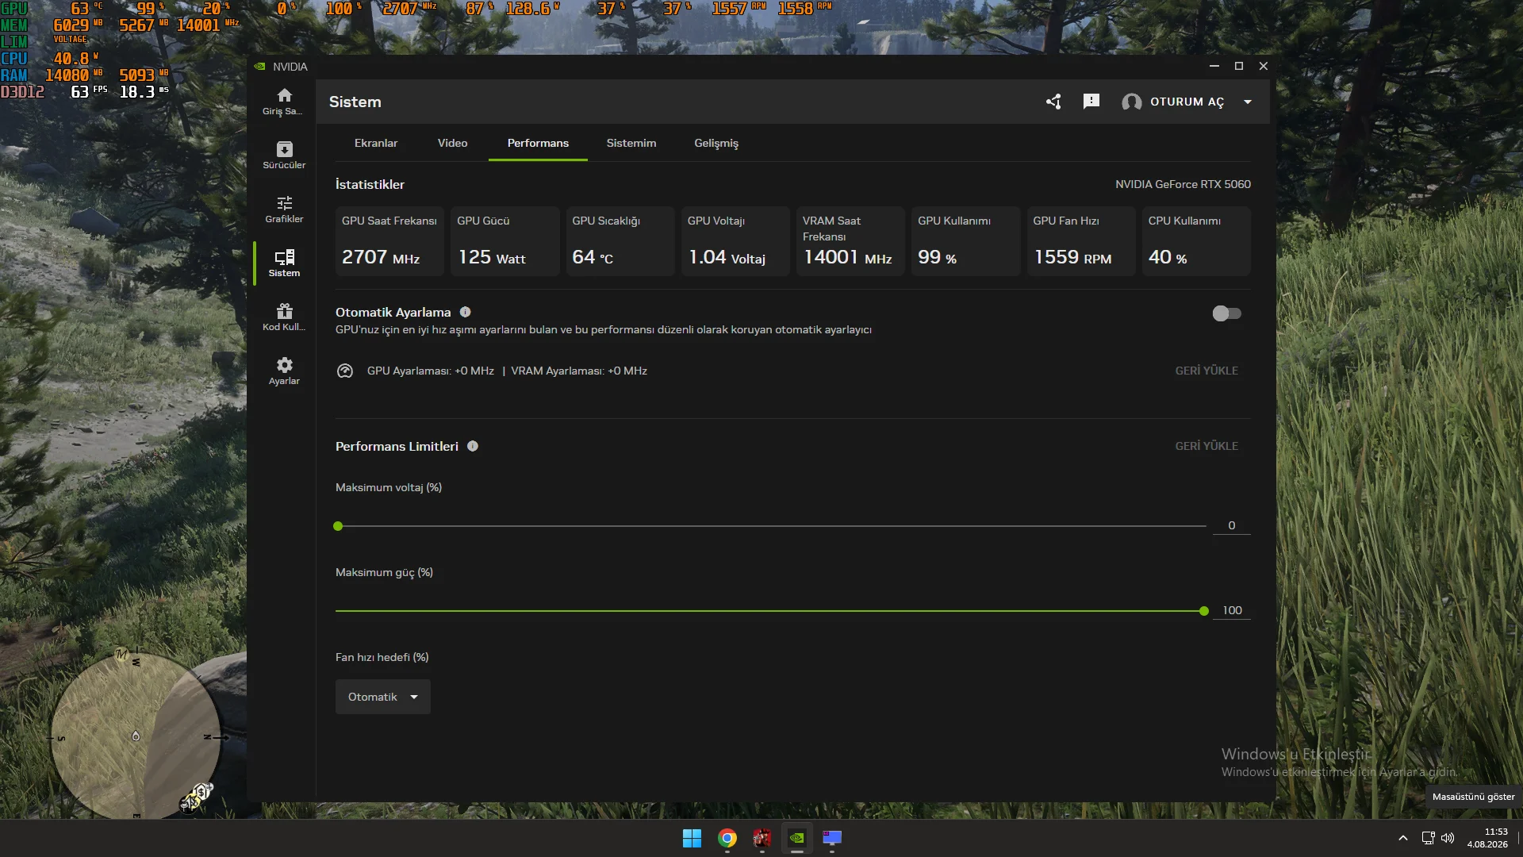The width and height of the screenshot is (1523, 857).
Task: Click the GPU Fan Hızı stat card
Action: (x=1081, y=241)
